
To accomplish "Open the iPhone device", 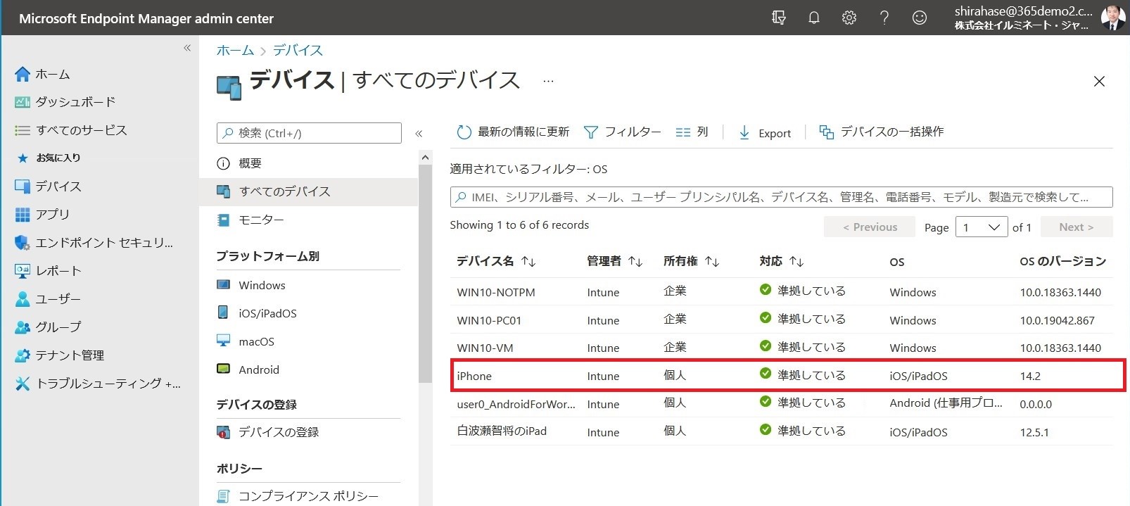I will click(x=474, y=376).
